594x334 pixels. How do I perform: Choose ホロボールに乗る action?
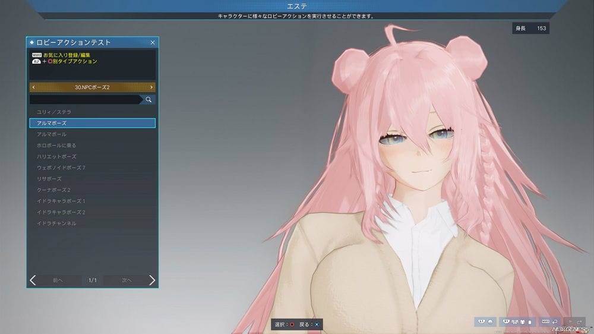[x=93, y=145]
